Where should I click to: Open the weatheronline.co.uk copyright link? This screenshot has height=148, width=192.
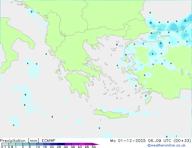tap(167, 145)
